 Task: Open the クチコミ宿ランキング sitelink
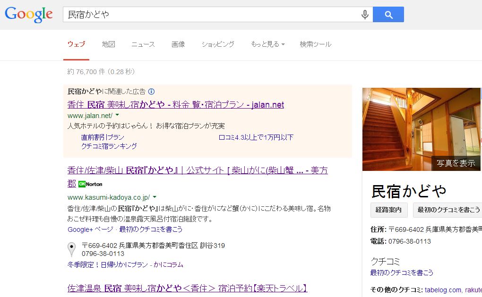tap(109, 146)
